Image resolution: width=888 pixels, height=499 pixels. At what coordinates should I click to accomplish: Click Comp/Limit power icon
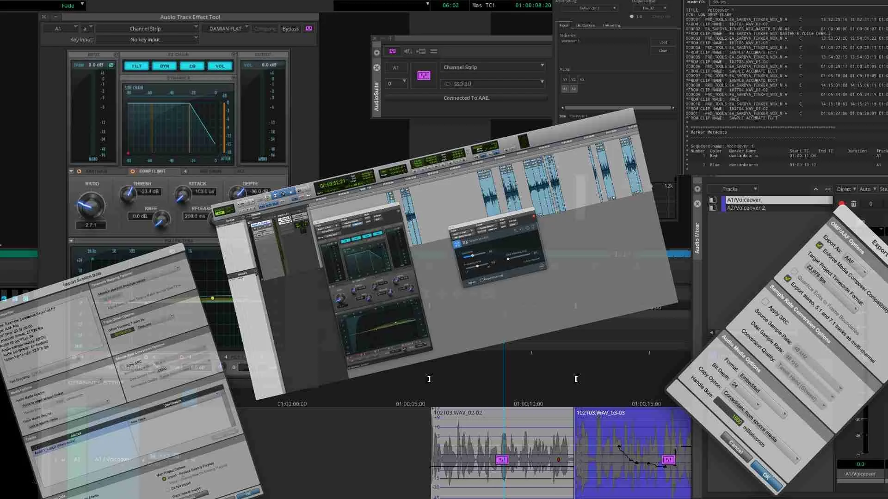(133, 171)
